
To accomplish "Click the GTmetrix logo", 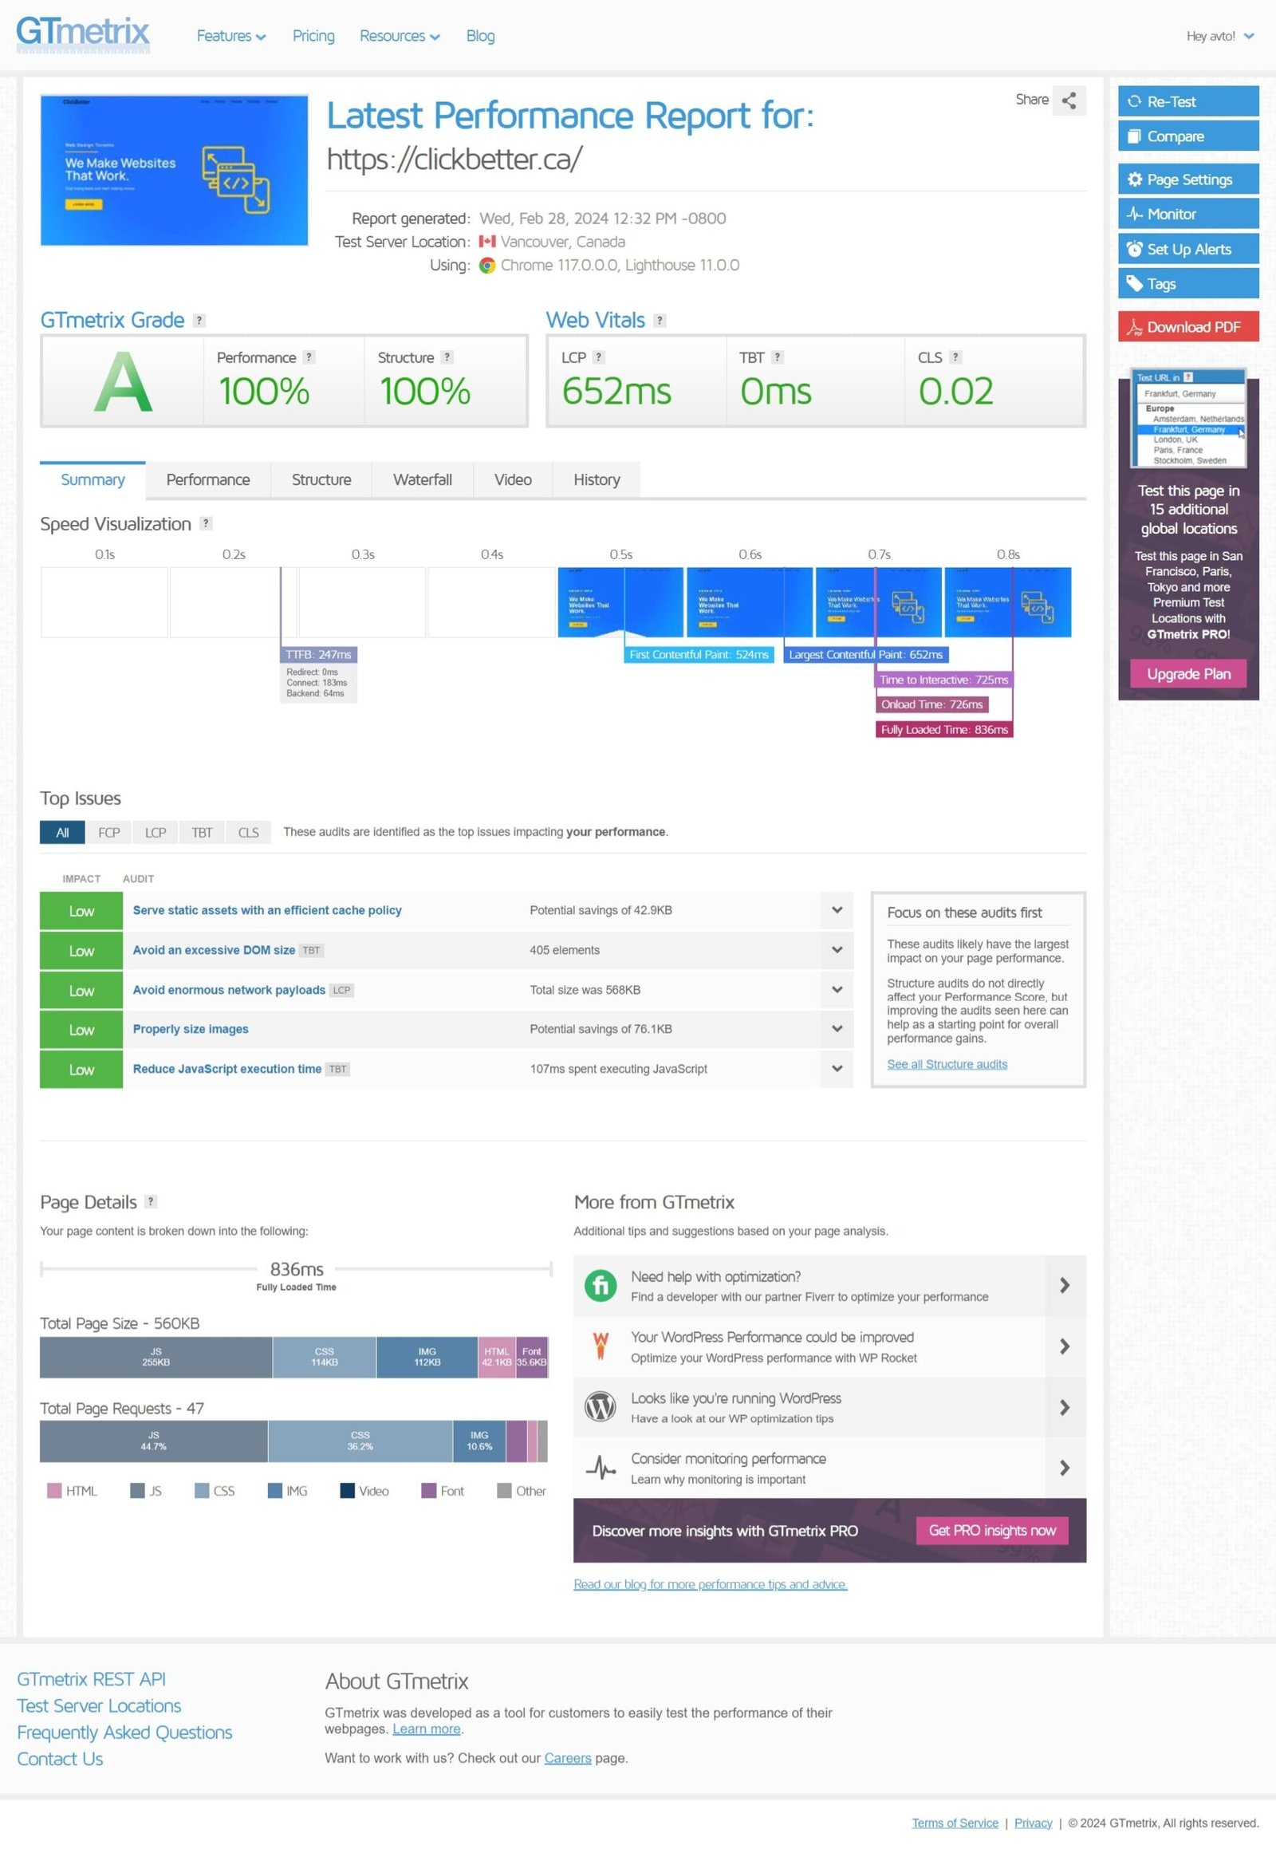I will pos(82,34).
